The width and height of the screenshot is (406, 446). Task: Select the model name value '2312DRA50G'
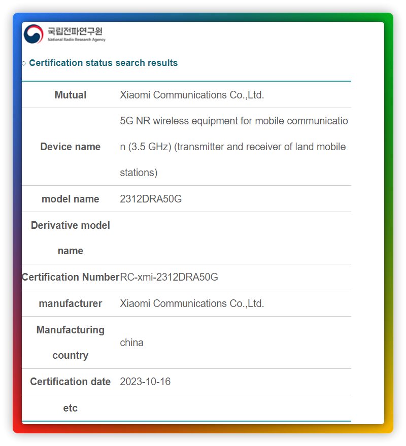[151, 199]
